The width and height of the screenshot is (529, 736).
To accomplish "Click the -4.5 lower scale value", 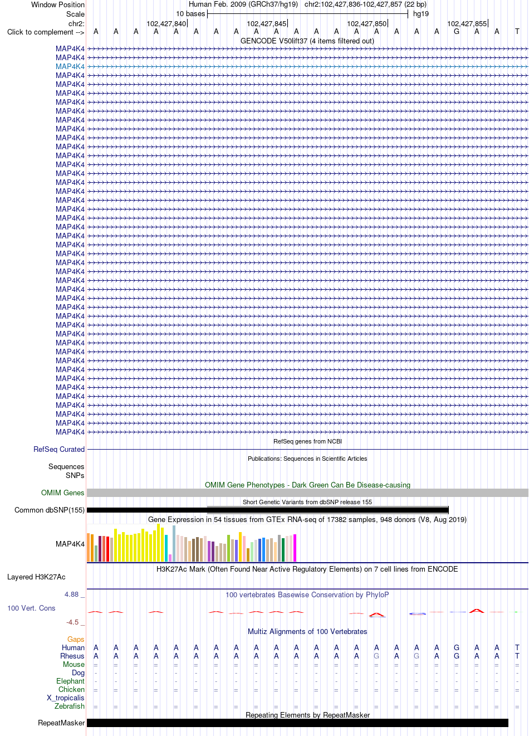I will point(72,622).
